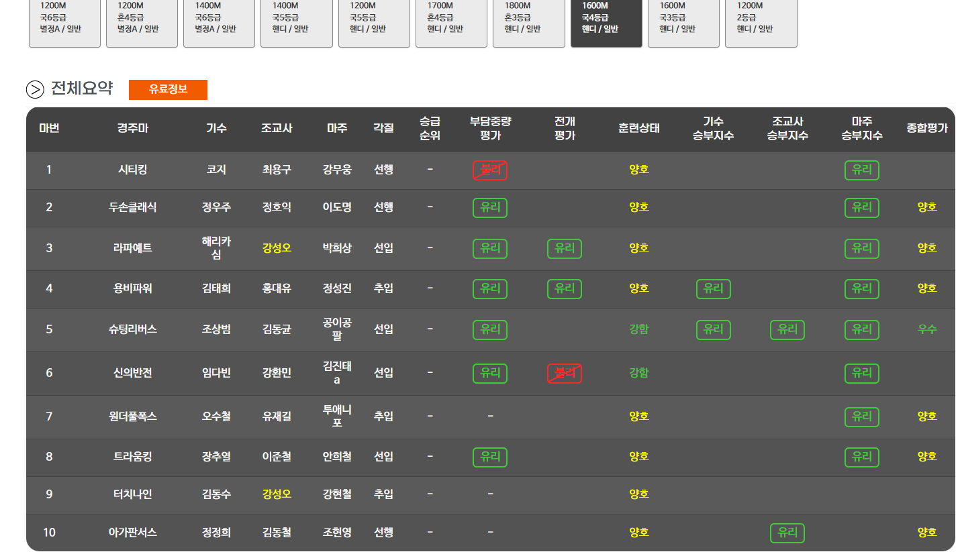Choose the 1600M 국3등급 race tab
Screen dimensions: 962x552
pyautogui.click(x=683, y=20)
